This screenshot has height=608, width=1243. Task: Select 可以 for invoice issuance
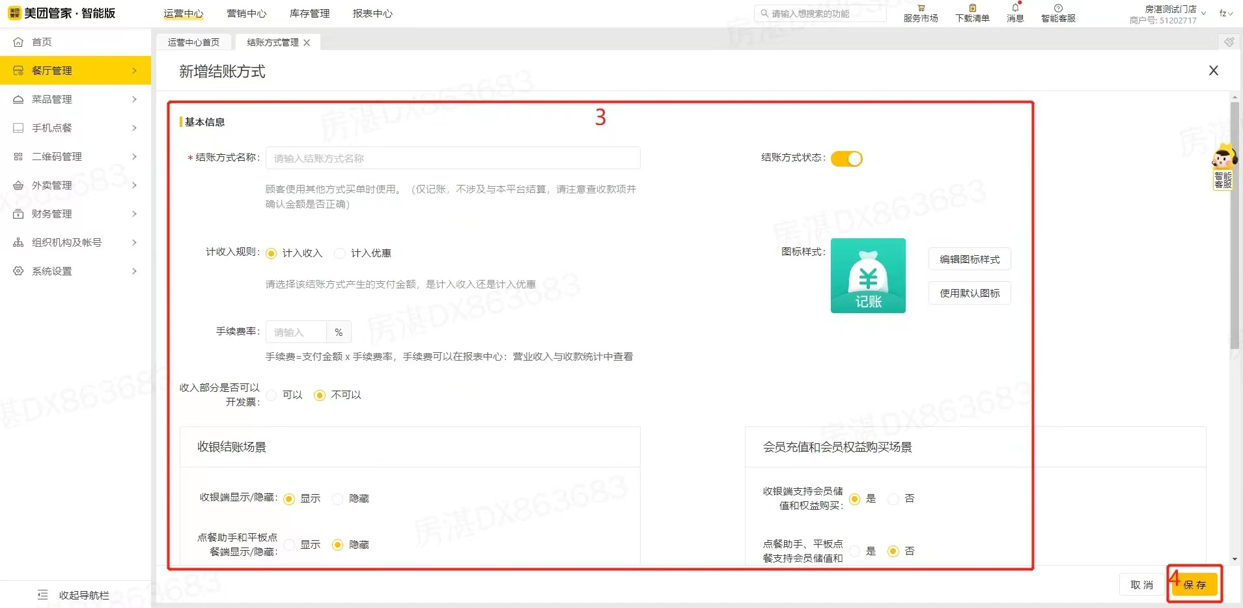tap(272, 395)
